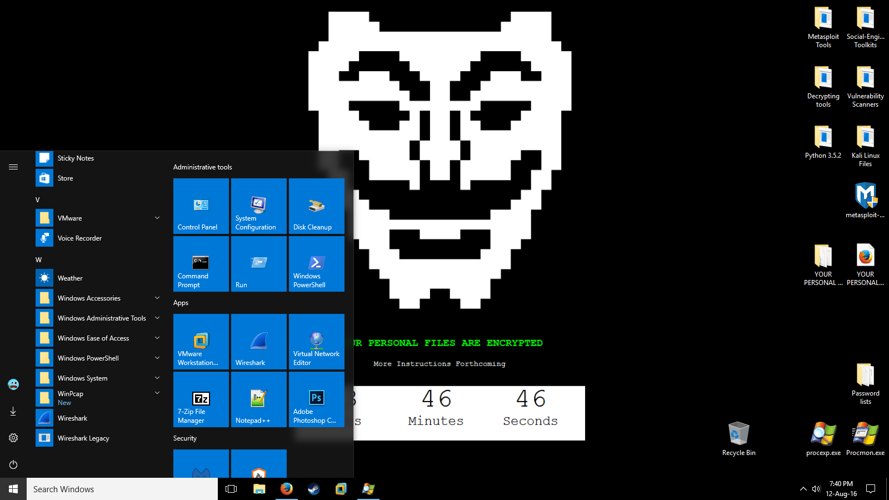Open the Notepad++ tile

coord(259,399)
